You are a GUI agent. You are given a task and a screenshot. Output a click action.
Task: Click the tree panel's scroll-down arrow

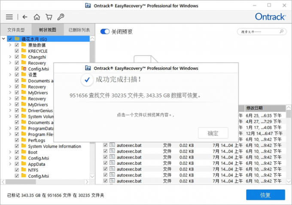92,176
